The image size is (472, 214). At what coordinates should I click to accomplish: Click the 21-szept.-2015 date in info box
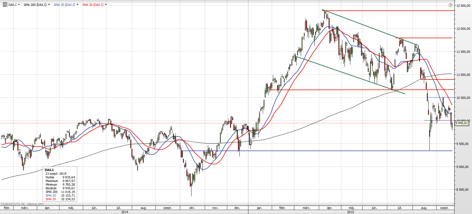(x=56, y=174)
